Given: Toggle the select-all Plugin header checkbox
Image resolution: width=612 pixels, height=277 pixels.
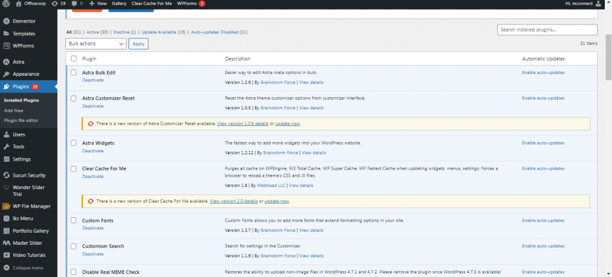Looking at the screenshot, I should 74,59.
